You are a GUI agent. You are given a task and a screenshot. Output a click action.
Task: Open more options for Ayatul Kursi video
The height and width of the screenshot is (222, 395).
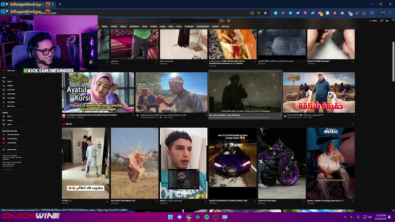tap(133, 115)
